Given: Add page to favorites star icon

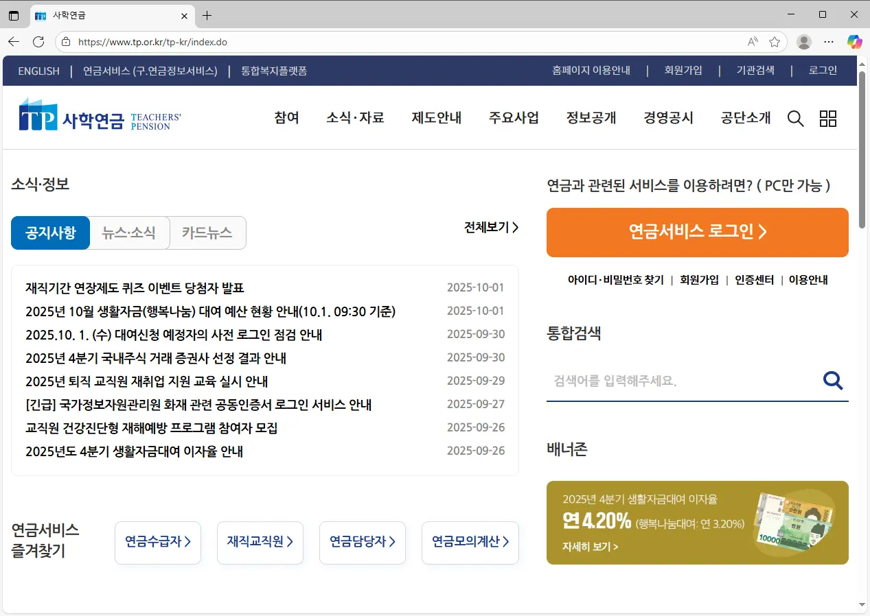Looking at the screenshot, I should 775,42.
